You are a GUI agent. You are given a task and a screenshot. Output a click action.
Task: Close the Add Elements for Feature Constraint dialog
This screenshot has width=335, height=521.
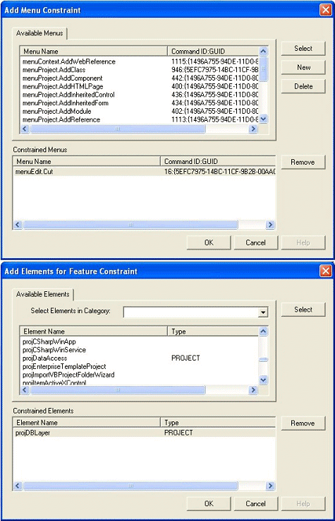[326, 271]
